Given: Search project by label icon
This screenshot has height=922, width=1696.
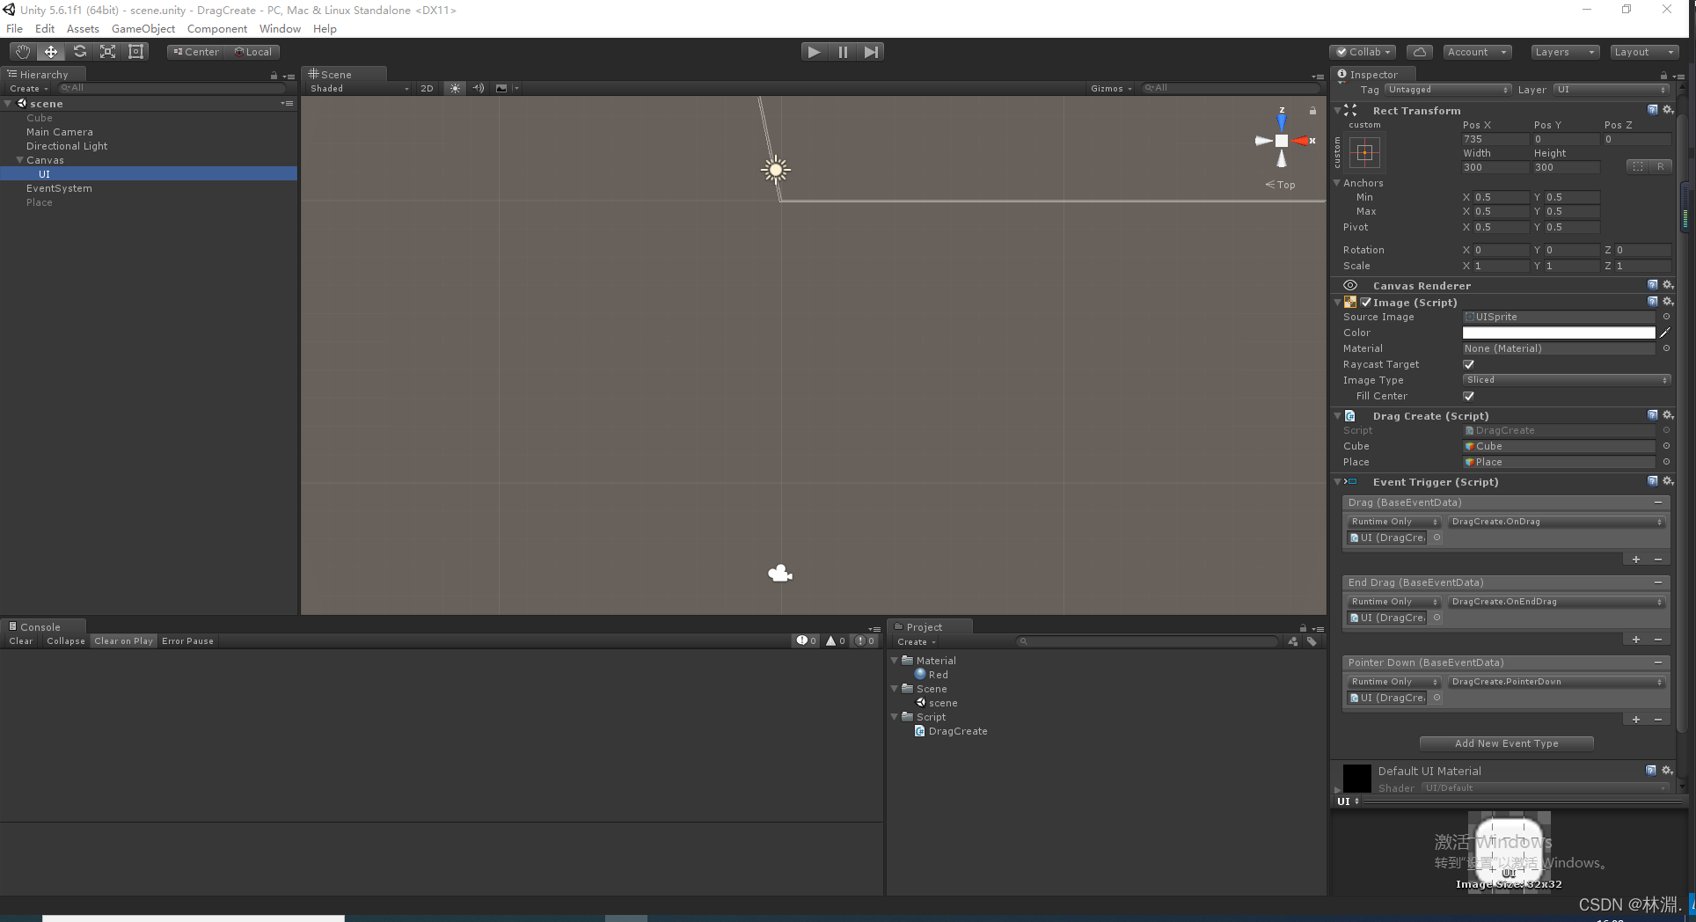Looking at the screenshot, I should [1312, 641].
